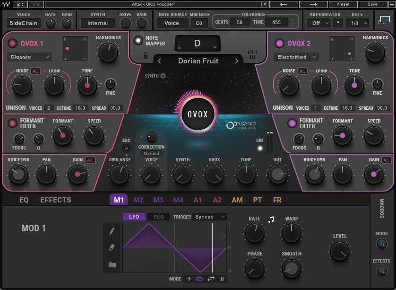The image size is (396, 290).
Task: Open the MODS macro knob
Action: [x=382, y=244]
